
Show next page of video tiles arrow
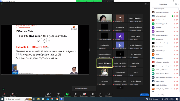120,88
